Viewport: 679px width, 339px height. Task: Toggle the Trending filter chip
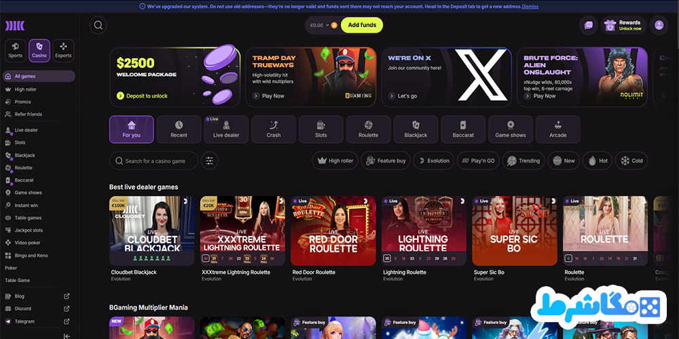(523, 161)
